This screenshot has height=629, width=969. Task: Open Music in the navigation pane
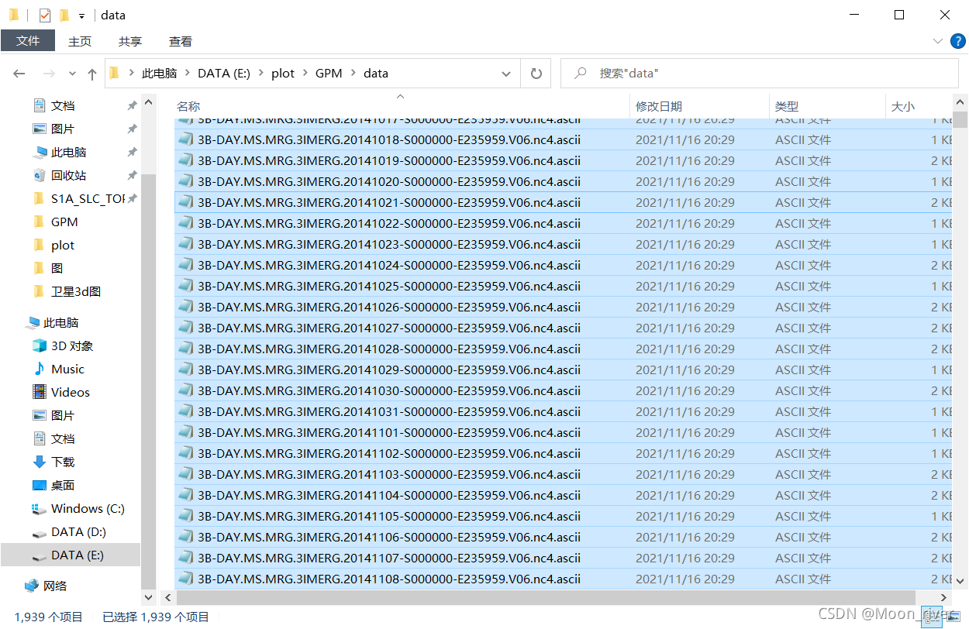(x=67, y=369)
